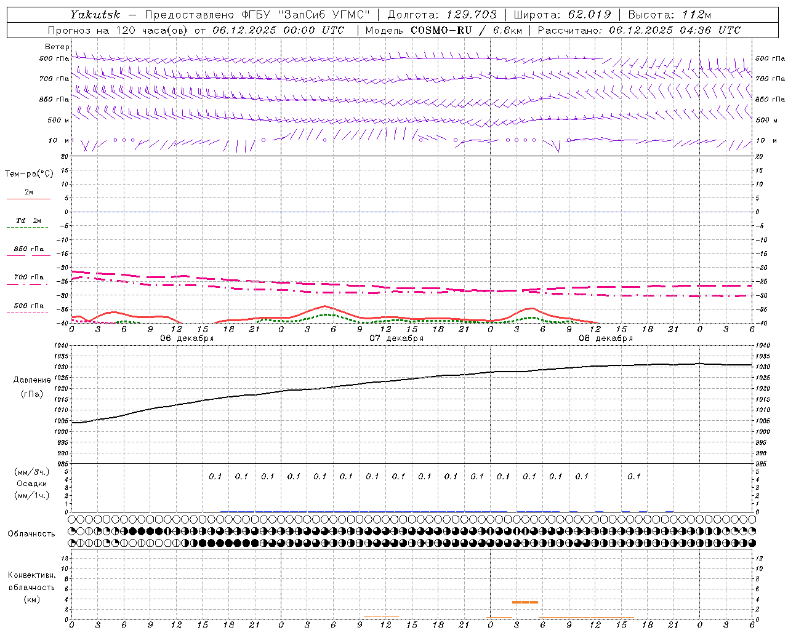Image resolution: width=788 pixels, height=630 pixels.
Task: Click the last isolated '0.1' precipitation value
Action: click(634, 476)
